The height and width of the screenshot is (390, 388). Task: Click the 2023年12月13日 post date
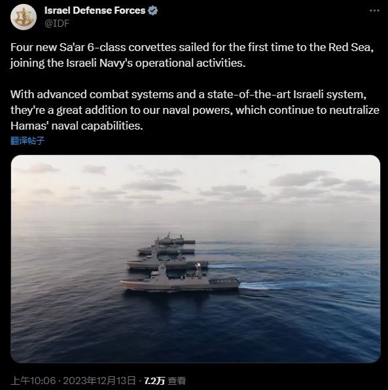(99, 381)
